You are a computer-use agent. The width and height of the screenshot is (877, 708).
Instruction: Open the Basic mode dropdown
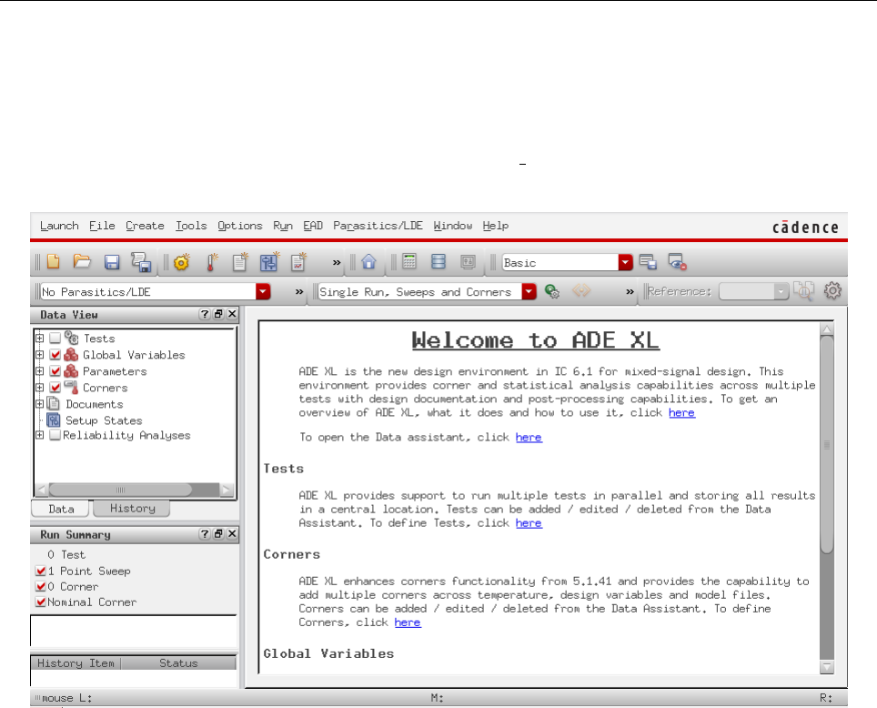pos(625,262)
